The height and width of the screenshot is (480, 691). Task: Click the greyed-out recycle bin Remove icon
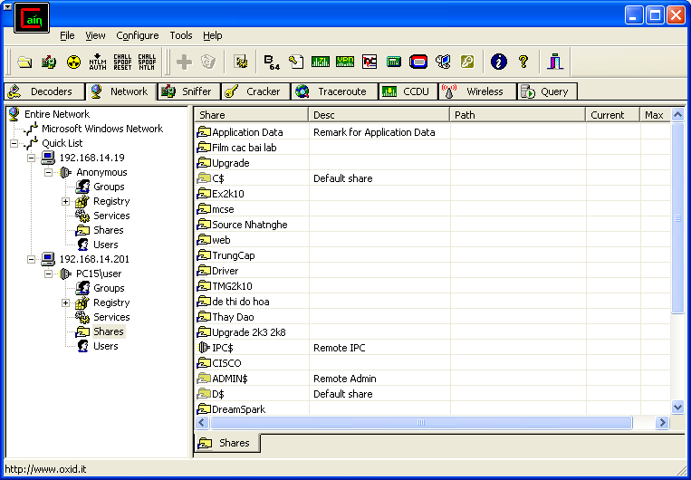click(x=208, y=62)
